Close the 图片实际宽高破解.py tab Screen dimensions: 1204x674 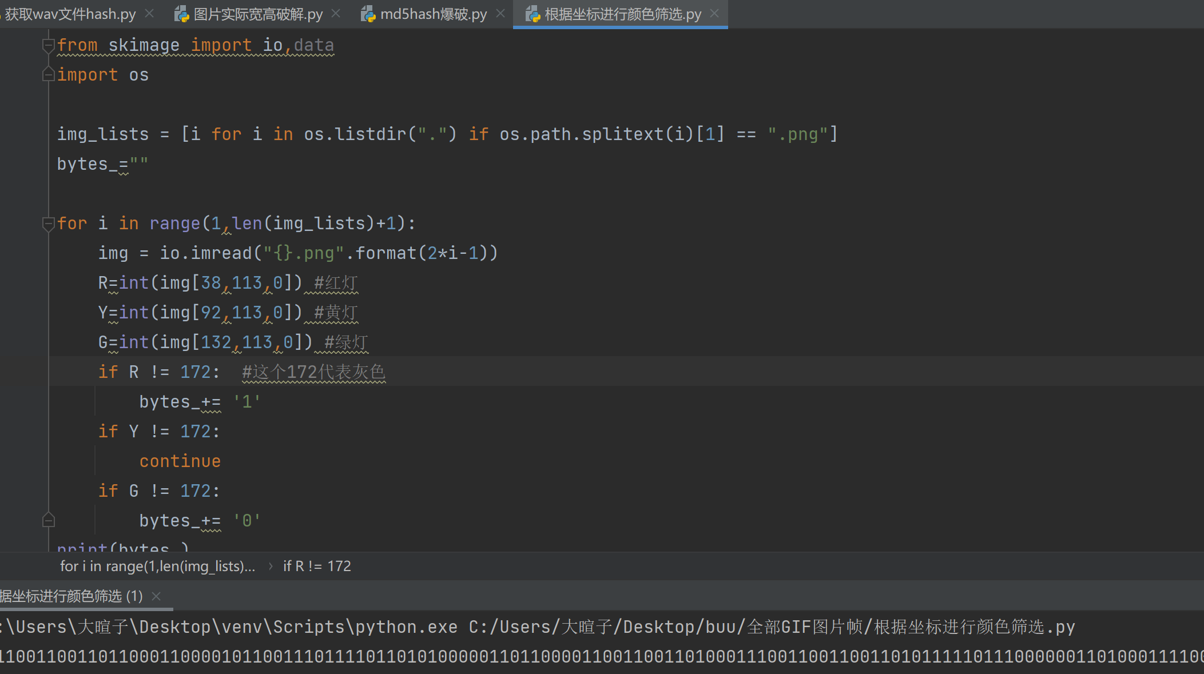pos(336,13)
